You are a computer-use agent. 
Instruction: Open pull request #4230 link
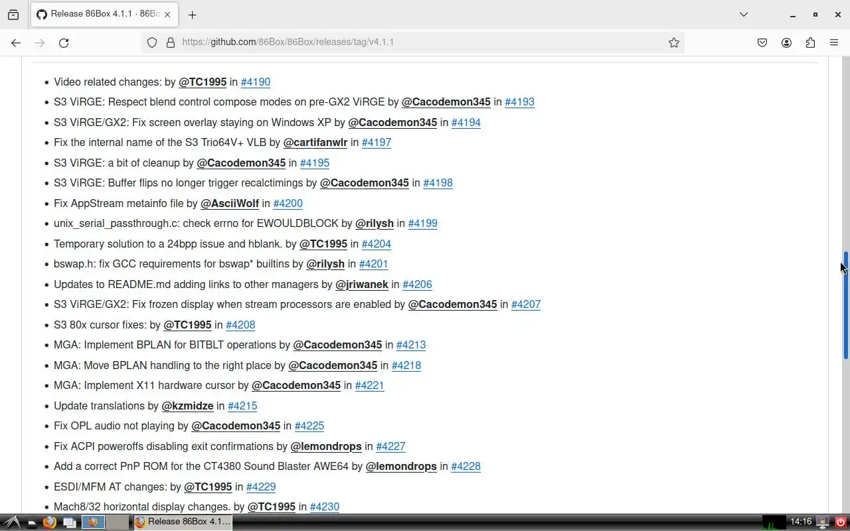325,506
